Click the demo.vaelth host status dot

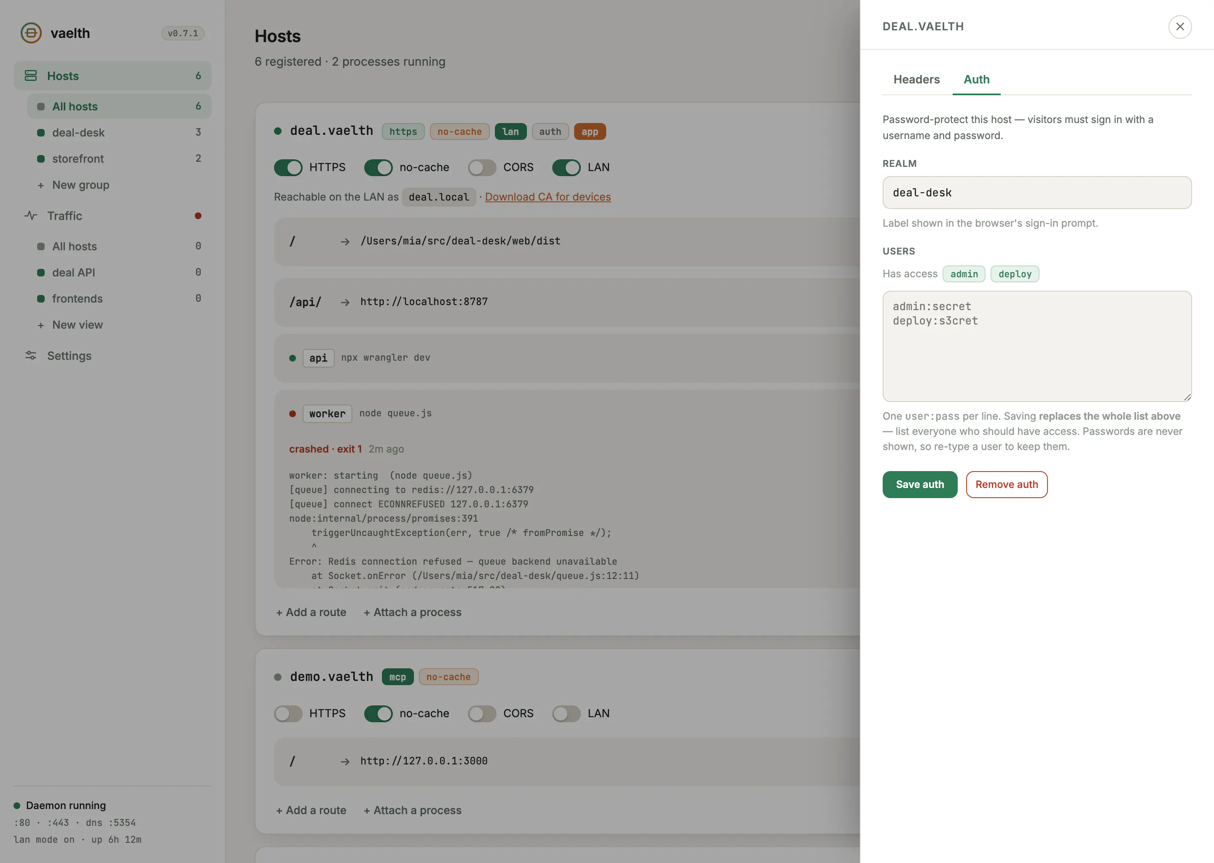click(x=277, y=677)
